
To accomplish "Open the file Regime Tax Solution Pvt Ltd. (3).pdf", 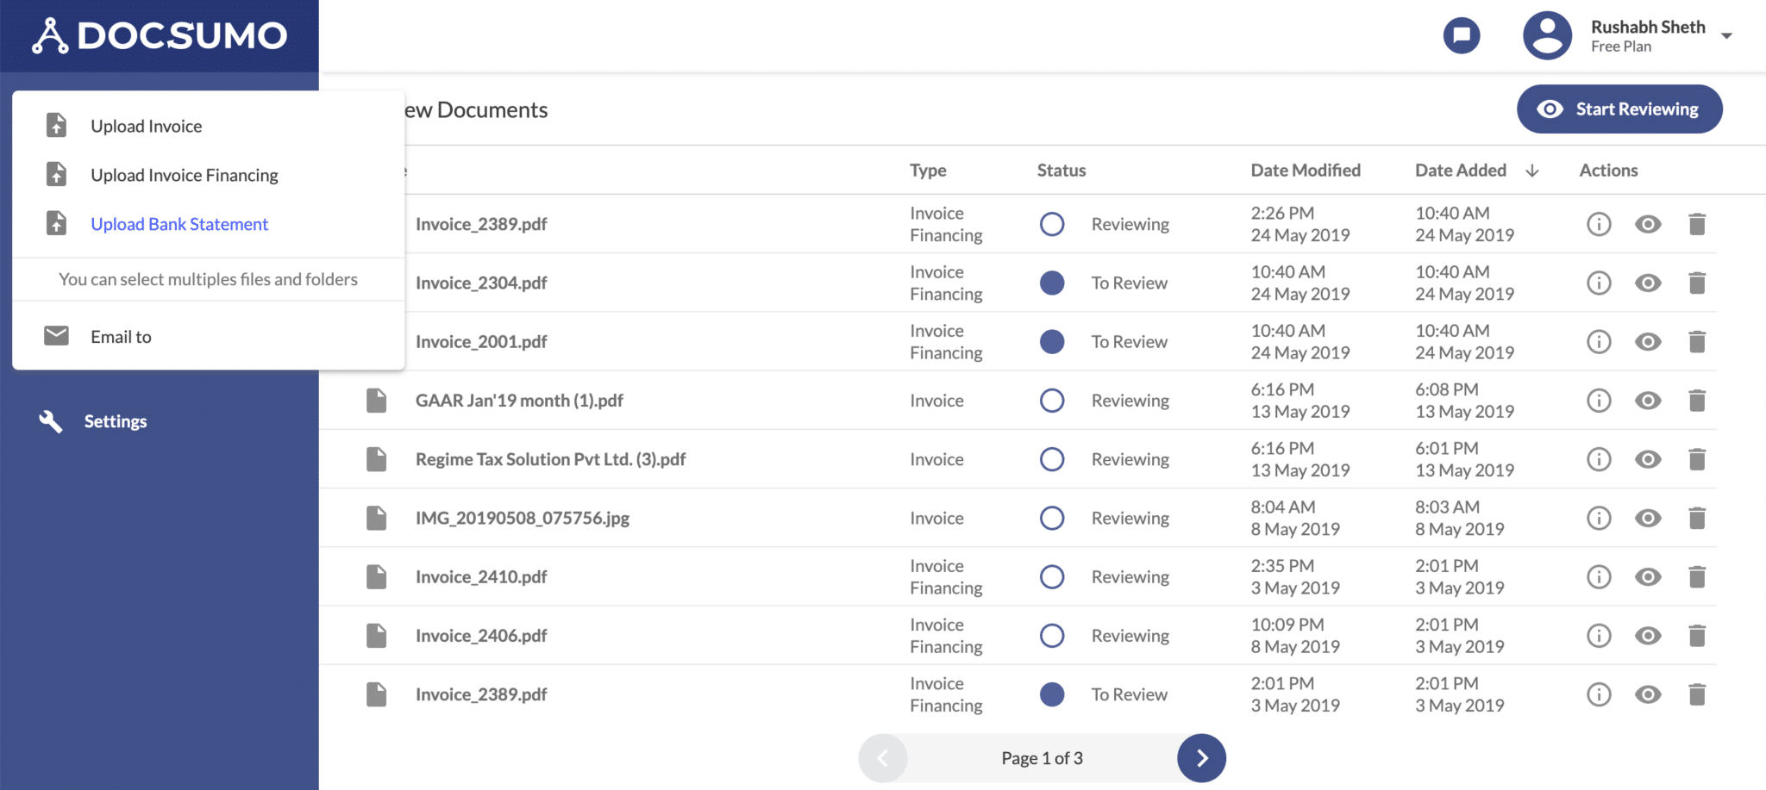I will pyautogui.click(x=551, y=459).
